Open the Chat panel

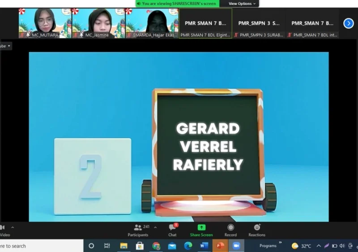click(x=172, y=229)
